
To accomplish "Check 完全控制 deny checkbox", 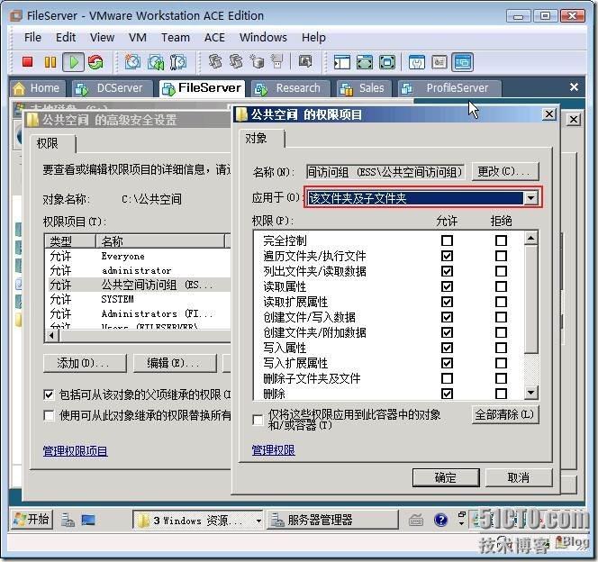I will click(x=501, y=240).
